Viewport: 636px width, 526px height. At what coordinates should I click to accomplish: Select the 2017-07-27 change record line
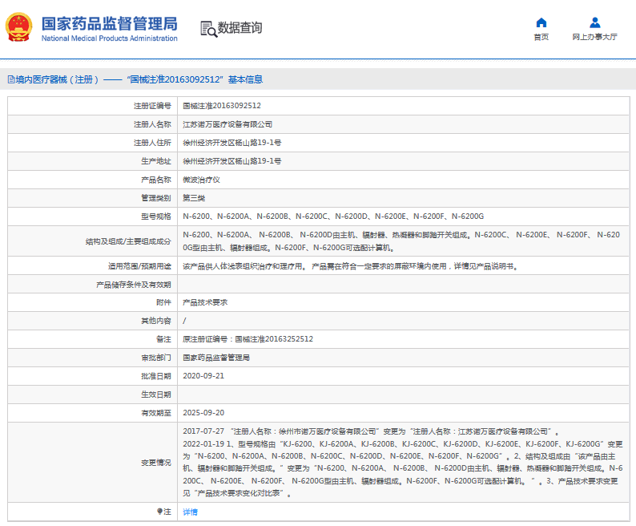[371, 431]
